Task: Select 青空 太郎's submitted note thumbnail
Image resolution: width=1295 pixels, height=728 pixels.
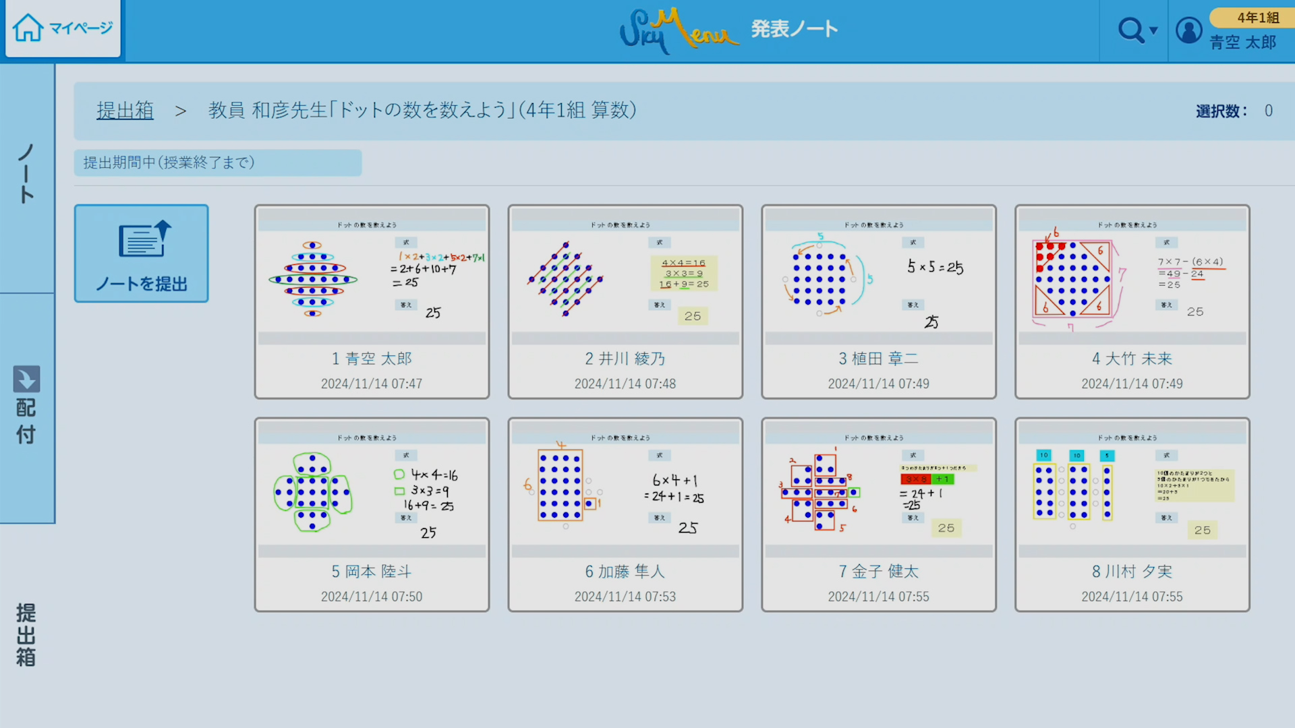Action: click(372, 276)
